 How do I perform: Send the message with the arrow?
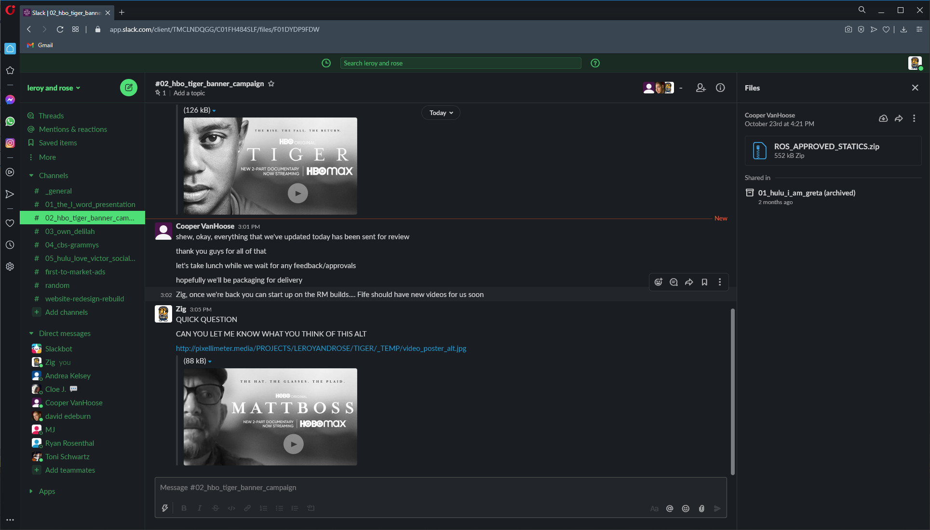tap(717, 509)
